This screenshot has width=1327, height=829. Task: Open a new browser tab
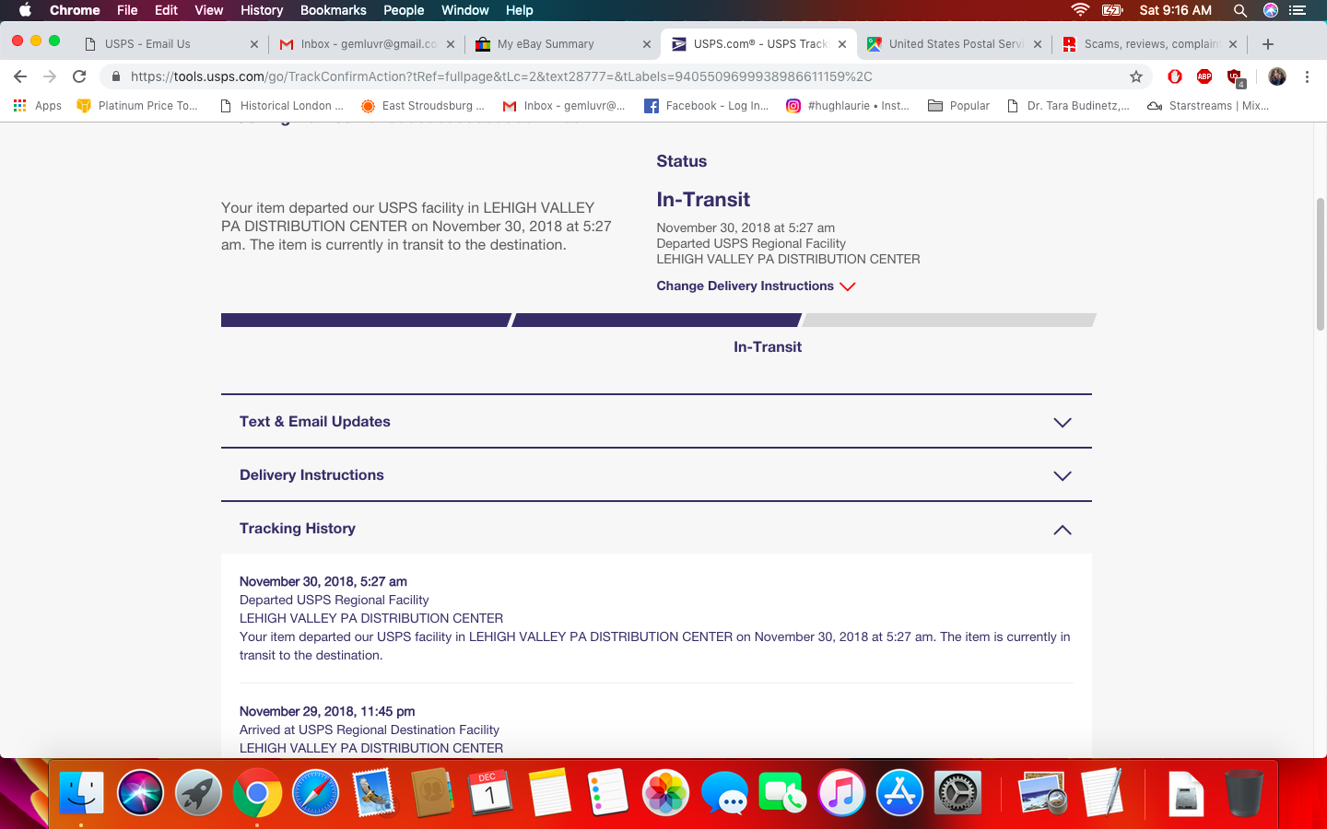point(1268,43)
